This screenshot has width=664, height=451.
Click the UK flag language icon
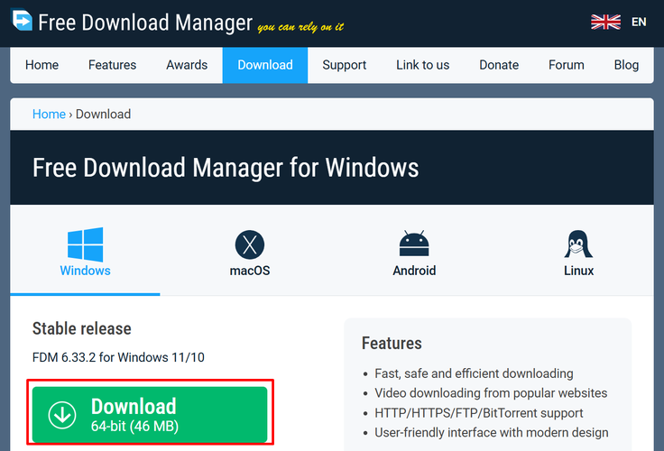pos(604,22)
